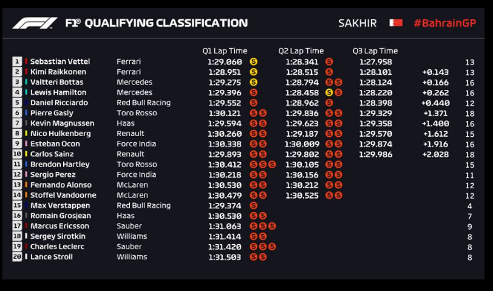Click Sebastian Vettel's driver name
Image resolution: width=493 pixels, height=291 pixels.
pyautogui.click(x=59, y=62)
